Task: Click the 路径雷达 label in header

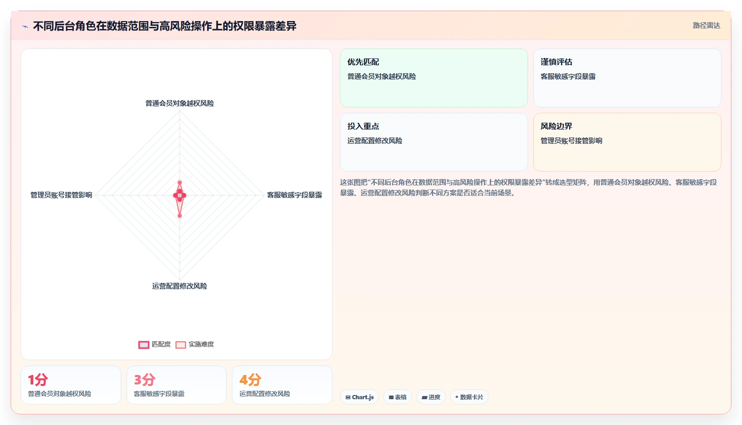Action: tap(706, 25)
